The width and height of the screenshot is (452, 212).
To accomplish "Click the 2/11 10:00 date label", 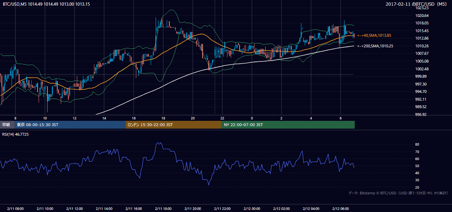I will (45, 208).
